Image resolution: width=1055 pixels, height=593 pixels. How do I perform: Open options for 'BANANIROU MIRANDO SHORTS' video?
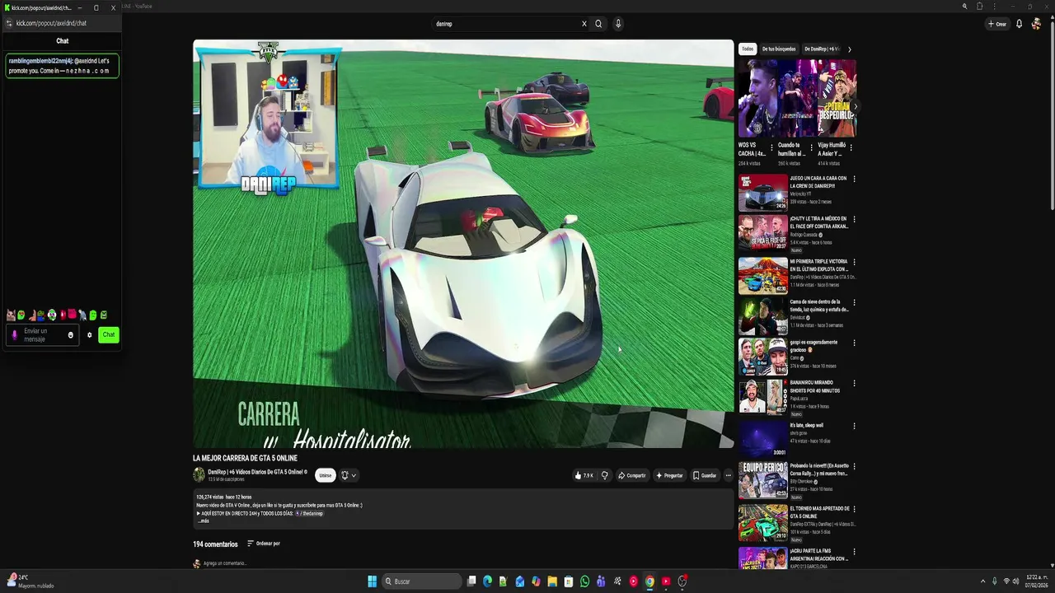pyautogui.click(x=854, y=383)
